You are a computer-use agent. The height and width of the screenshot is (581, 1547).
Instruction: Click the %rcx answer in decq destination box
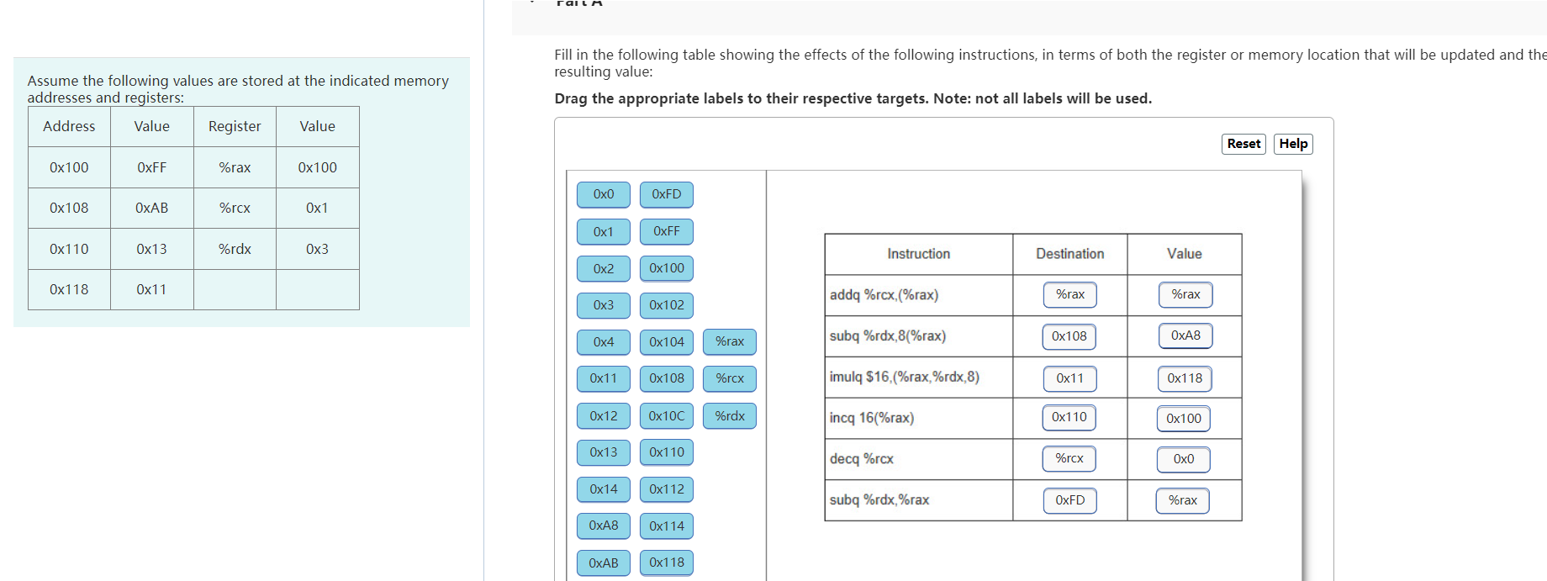click(x=1069, y=458)
